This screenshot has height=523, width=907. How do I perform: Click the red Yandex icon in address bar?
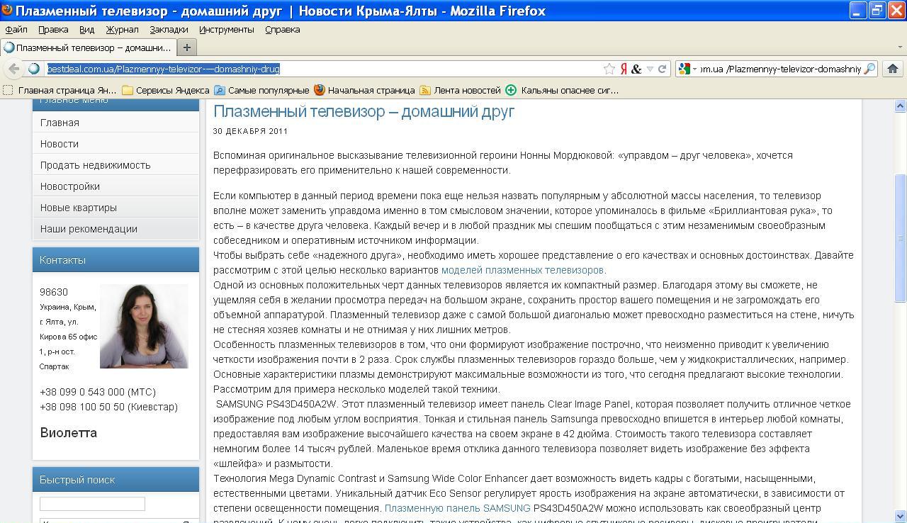click(624, 69)
